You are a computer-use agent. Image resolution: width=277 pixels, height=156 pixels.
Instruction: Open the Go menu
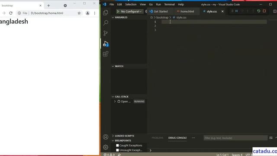151,4
